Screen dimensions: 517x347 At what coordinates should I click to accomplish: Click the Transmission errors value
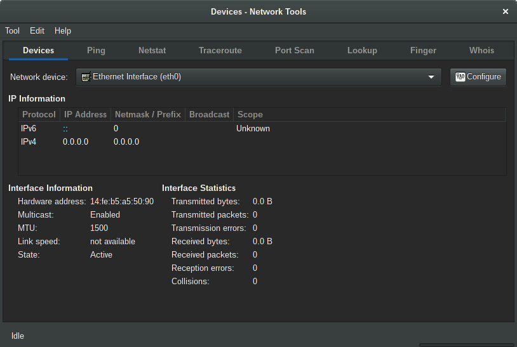click(x=255, y=228)
